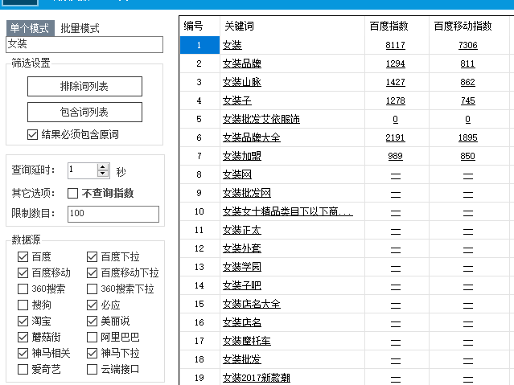
Task: Open keyword link 女装山脉
Action: (x=242, y=82)
